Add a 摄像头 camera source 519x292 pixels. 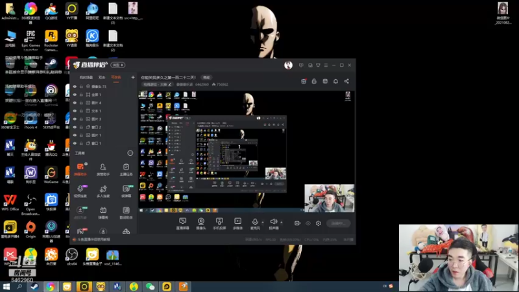[x=201, y=223]
